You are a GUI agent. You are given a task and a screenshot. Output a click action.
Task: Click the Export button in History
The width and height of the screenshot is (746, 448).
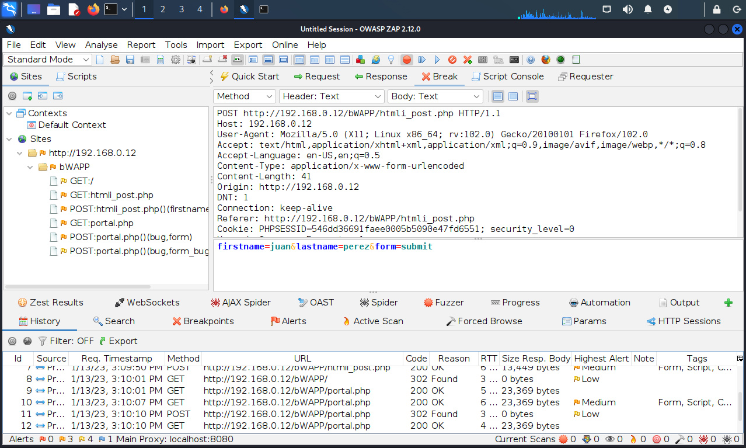[x=118, y=341]
